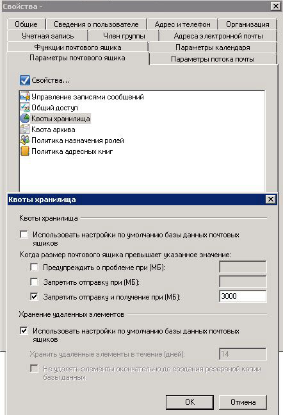Viewport: 283px width, 415px height.
Task: Click the Свойства... checkmark icon
Action: click(x=25, y=80)
